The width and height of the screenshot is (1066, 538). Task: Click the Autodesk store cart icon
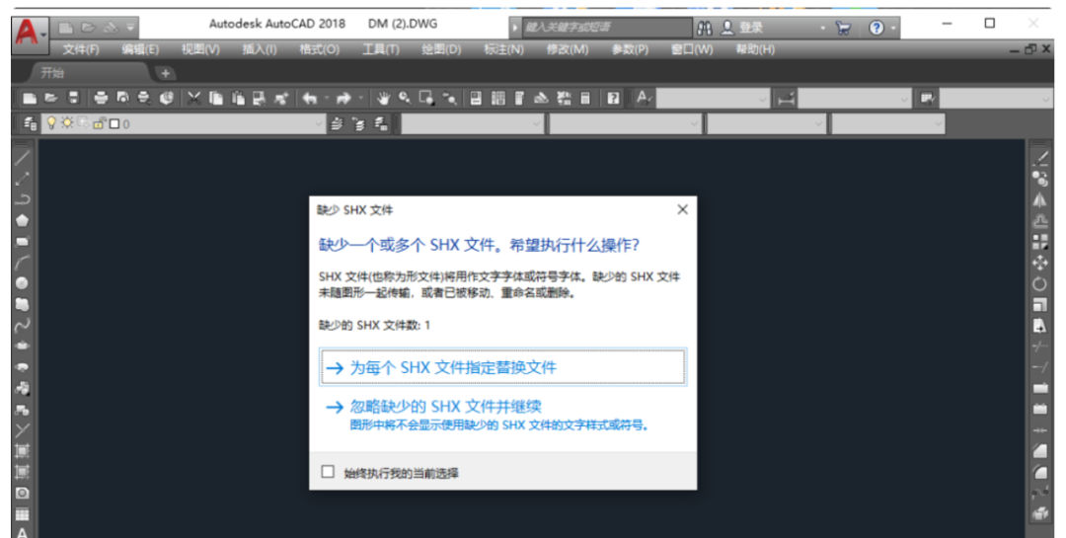pyautogui.click(x=842, y=29)
